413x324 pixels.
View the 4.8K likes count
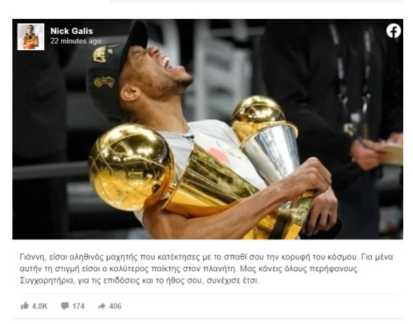(x=40, y=306)
